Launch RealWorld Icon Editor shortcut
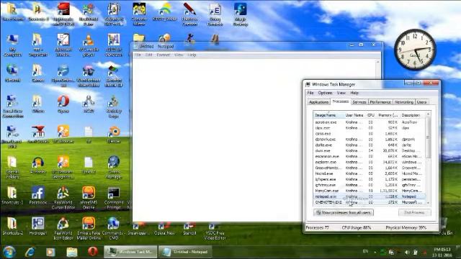The height and width of the screenshot is (259, 461). pos(63,228)
